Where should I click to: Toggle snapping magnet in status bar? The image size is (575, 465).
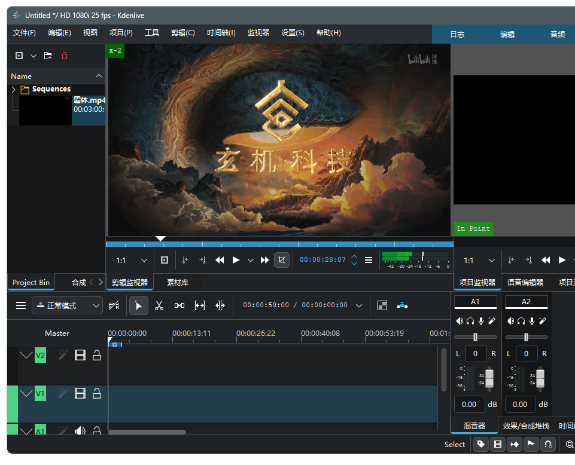click(x=547, y=444)
